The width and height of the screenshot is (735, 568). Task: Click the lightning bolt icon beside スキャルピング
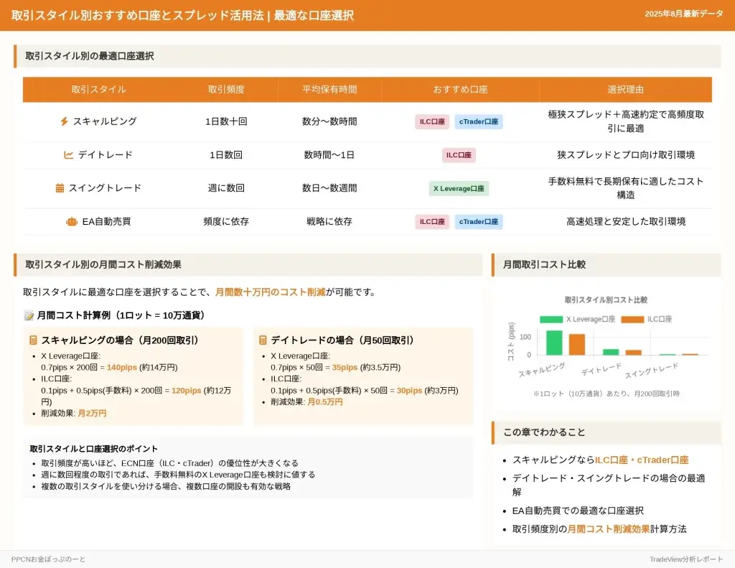tap(64, 121)
